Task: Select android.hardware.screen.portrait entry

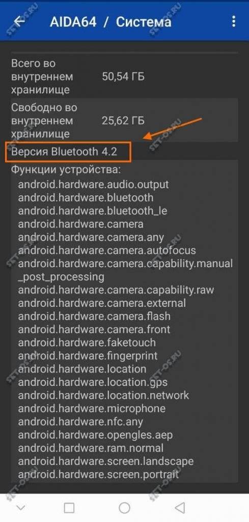Action: tap(98, 475)
